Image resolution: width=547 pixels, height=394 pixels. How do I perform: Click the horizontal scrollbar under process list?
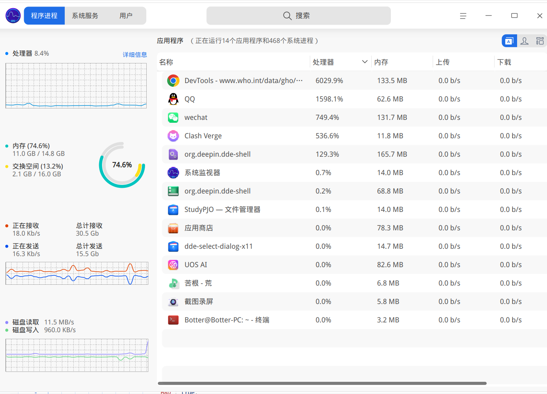322,383
